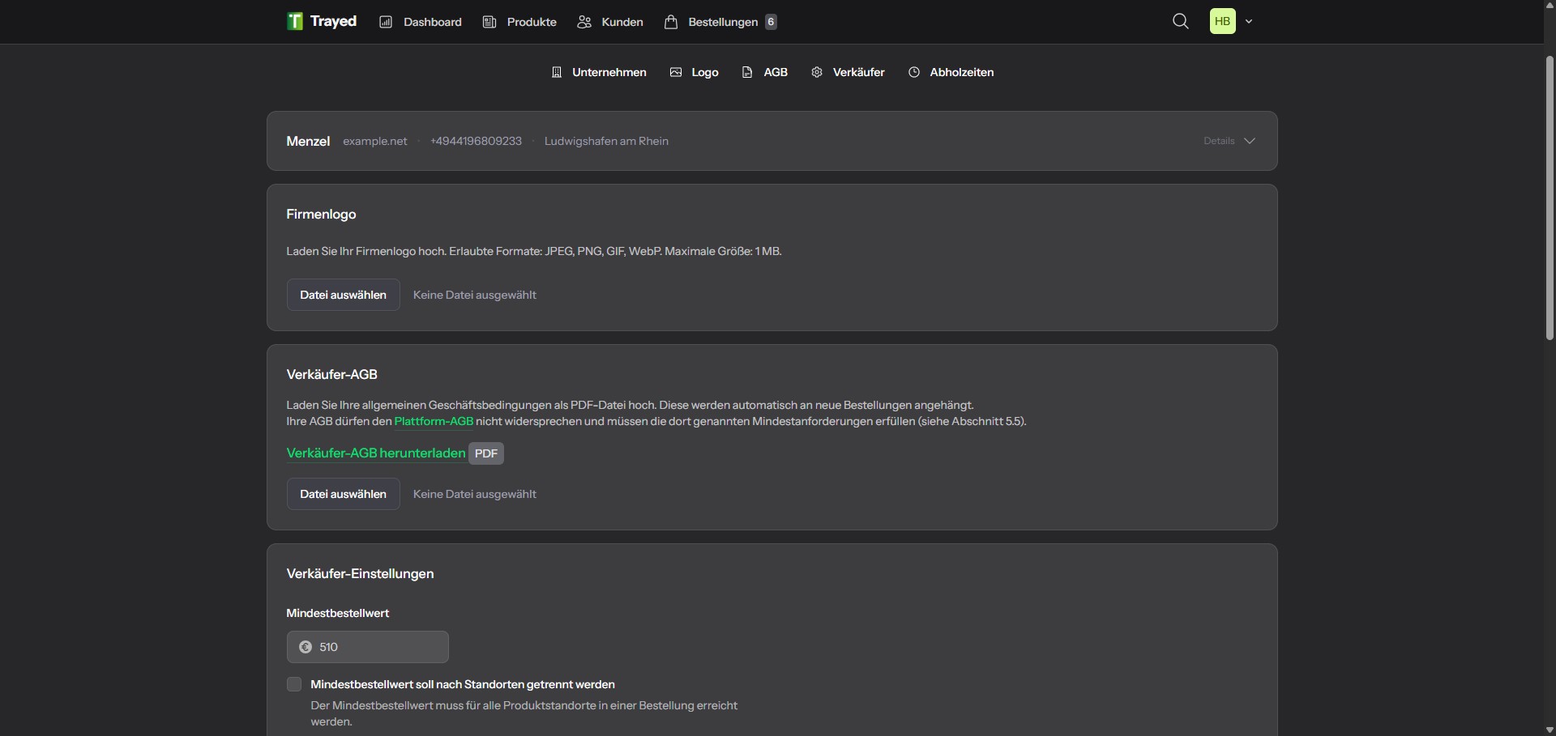Click the scrollbar down arrow

[1549, 730]
